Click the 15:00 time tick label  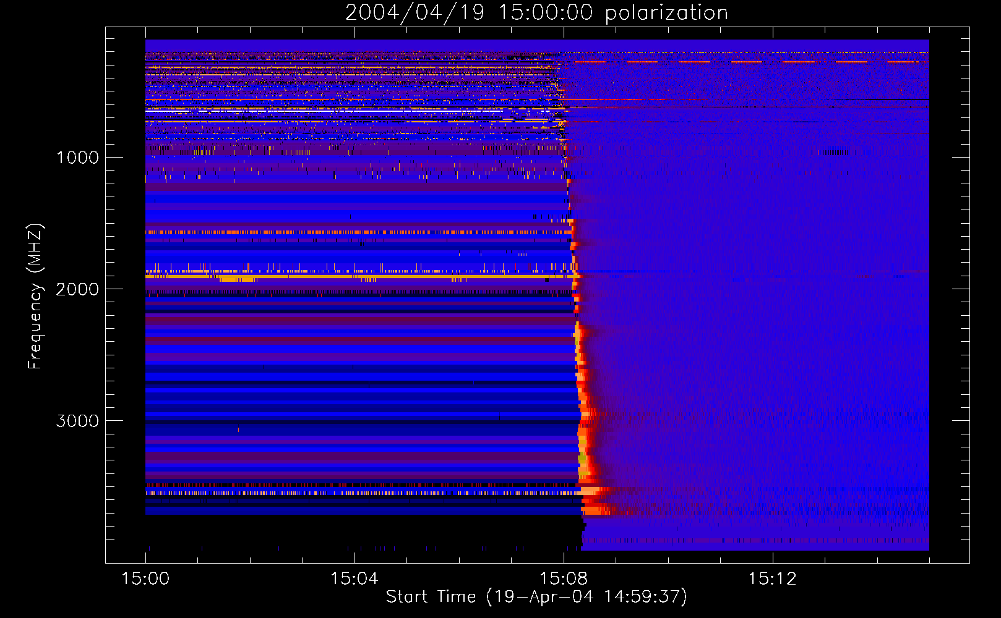[x=145, y=579]
